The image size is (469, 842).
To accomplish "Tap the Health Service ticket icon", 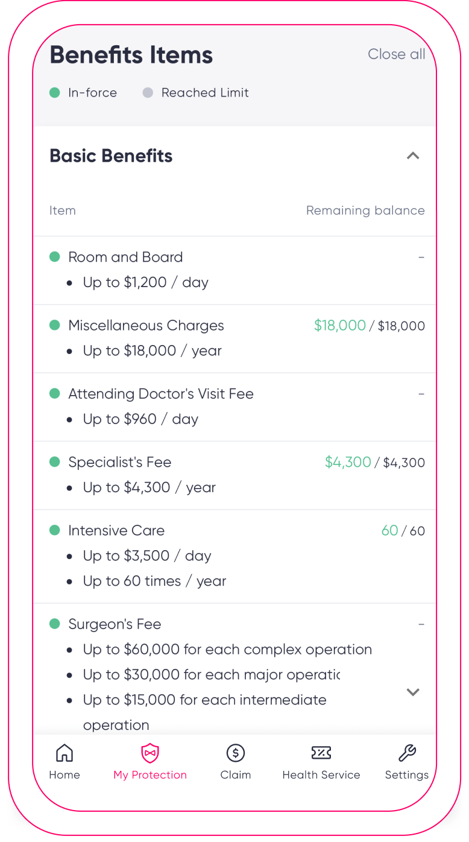I will coord(321,753).
